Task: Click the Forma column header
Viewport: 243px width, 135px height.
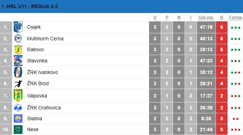Action: tap(236, 18)
